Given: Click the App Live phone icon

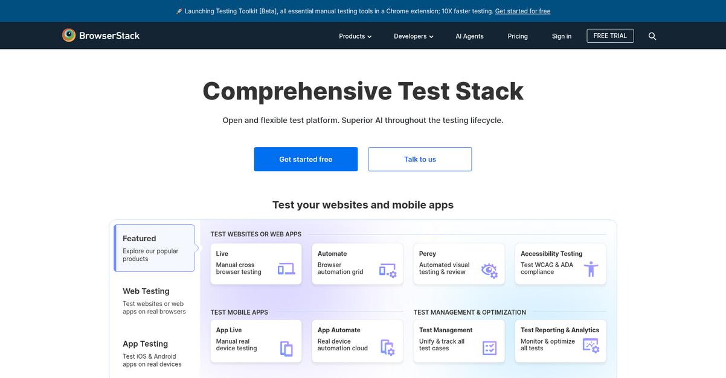Looking at the screenshot, I should coord(286,348).
